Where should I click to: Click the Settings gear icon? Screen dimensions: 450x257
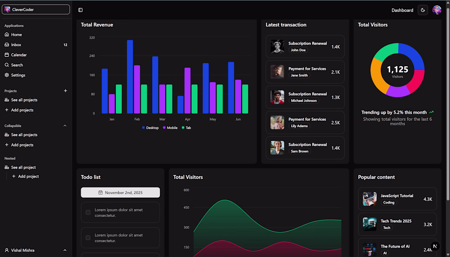7,75
